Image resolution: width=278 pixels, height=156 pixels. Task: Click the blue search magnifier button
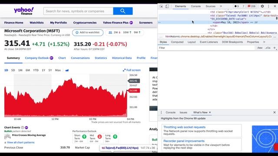[122, 11]
